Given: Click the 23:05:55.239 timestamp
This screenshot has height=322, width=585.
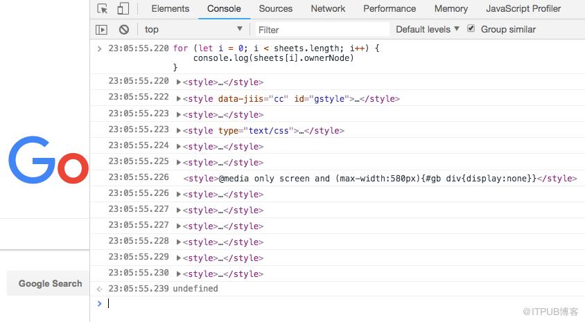Looking at the screenshot, I should (139, 289).
